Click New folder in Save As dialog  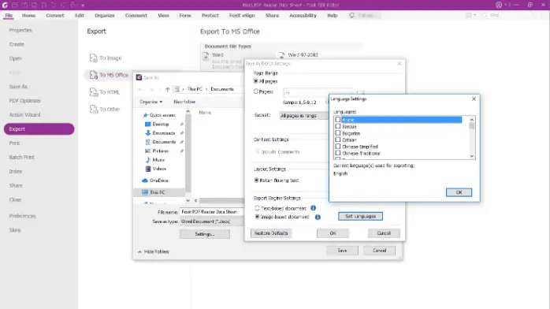(x=184, y=102)
